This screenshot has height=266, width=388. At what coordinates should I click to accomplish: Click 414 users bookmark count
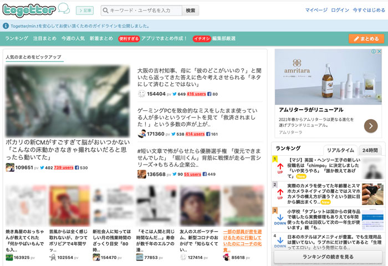[195, 134]
